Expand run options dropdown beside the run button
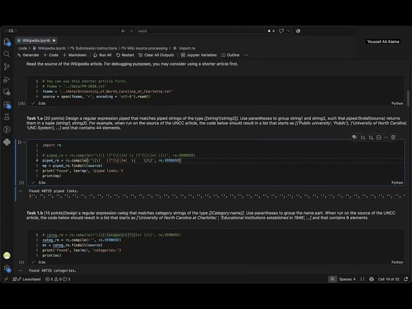412x309 pixels. [x=24, y=142]
